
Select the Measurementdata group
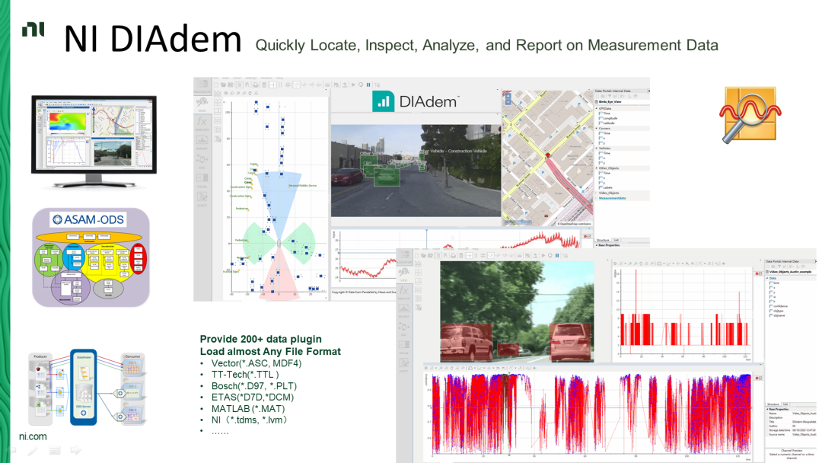coord(612,198)
